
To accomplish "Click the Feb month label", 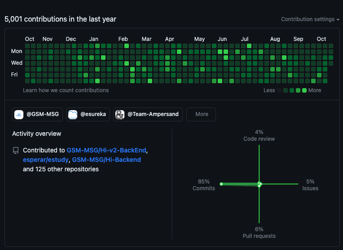I will 123,39.
